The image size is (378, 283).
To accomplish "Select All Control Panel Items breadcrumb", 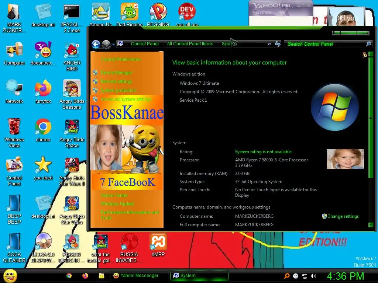I will pyautogui.click(x=190, y=44).
